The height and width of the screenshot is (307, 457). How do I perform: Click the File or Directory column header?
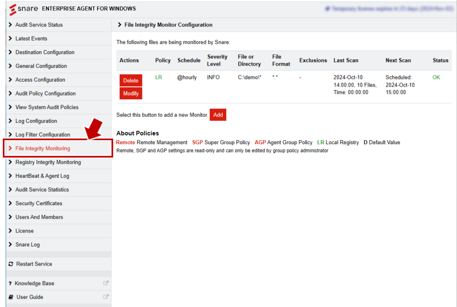click(x=249, y=60)
